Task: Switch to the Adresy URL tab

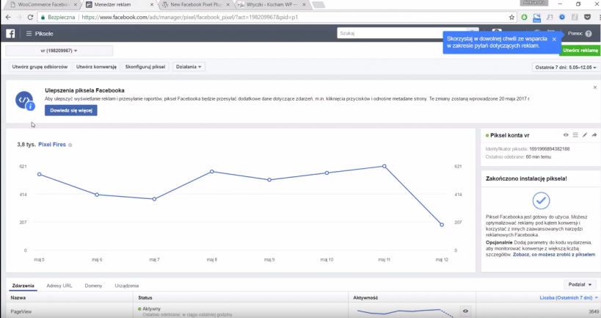Action: [x=59, y=286]
